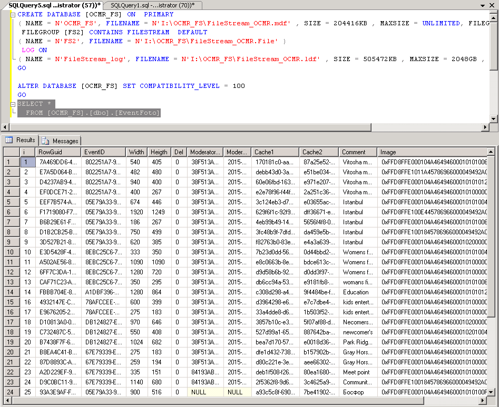Click the Comment column header
499x407 pixels.
358,152
